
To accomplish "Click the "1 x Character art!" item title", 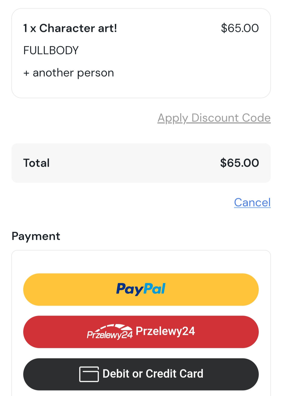I will pos(70,28).
